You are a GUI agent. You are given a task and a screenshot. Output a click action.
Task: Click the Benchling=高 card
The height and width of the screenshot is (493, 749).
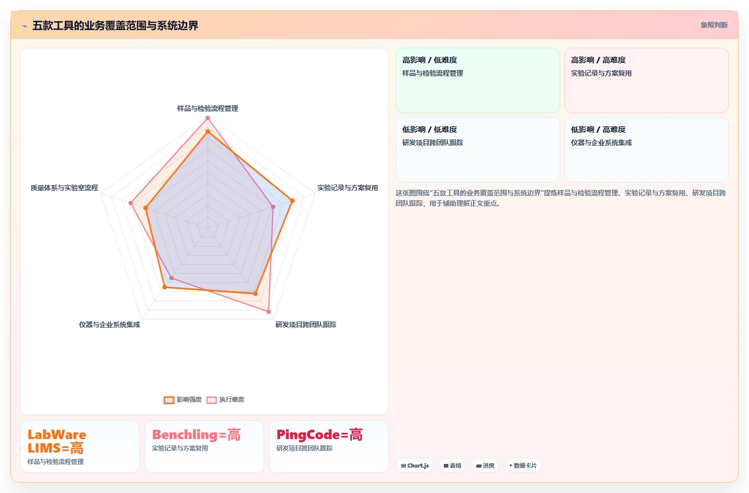(204, 446)
